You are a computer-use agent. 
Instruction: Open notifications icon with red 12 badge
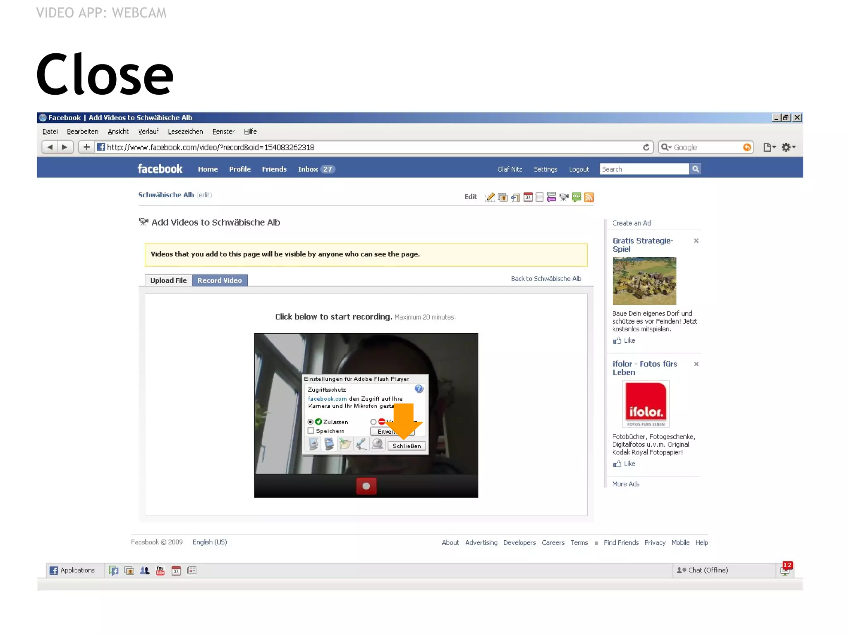[x=786, y=569]
